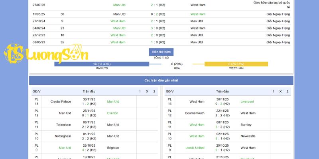Viewport: 319px width, 159px height.
Task: Open the Brighton team link
Action: tap(113, 147)
